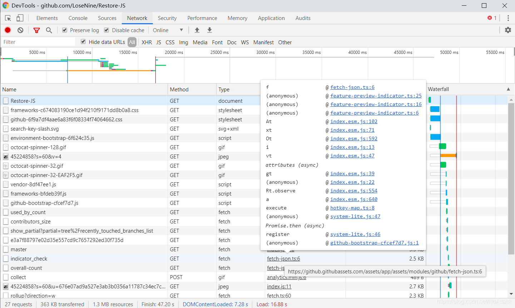
Task: Open system-lite.js:46 stack link
Action: [355, 234]
